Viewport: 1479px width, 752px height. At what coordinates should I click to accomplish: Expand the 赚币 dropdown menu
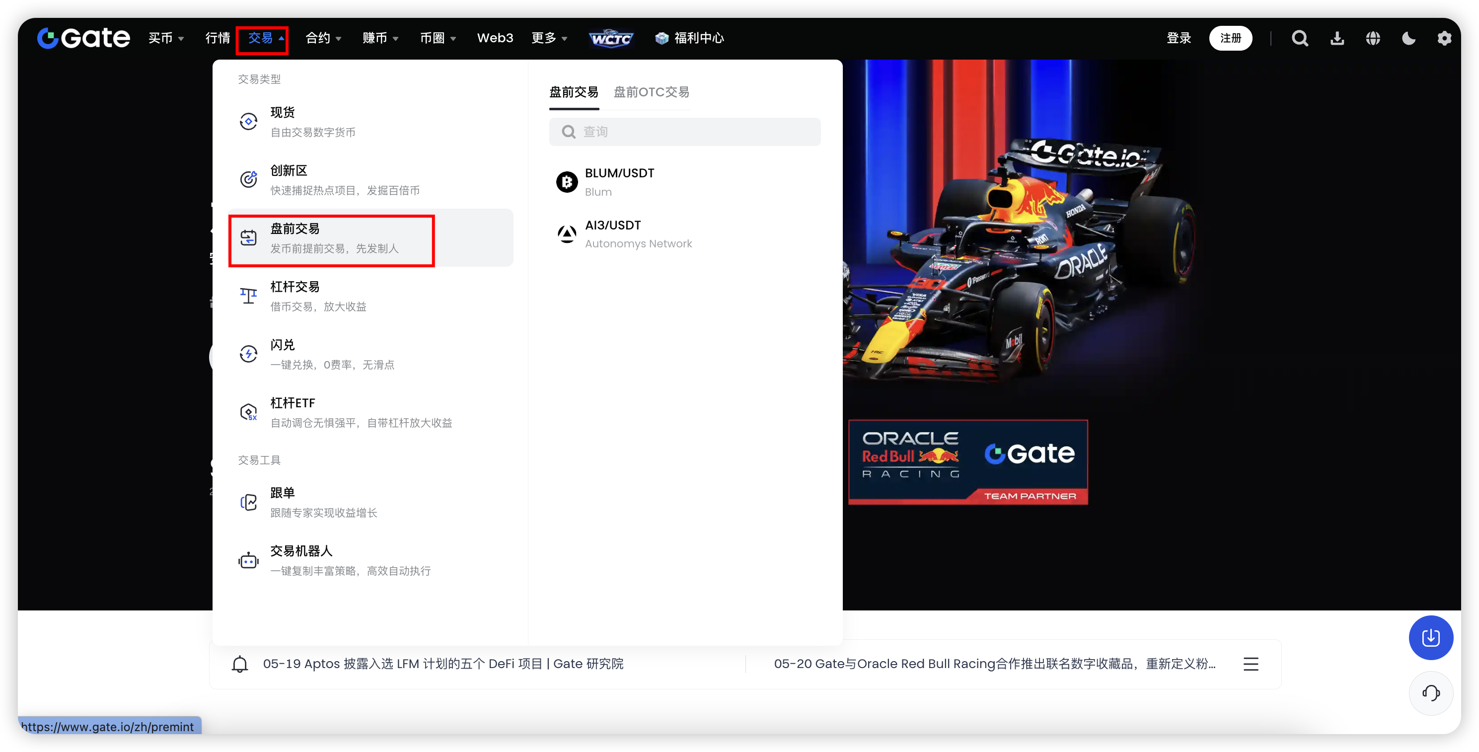click(380, 38)
